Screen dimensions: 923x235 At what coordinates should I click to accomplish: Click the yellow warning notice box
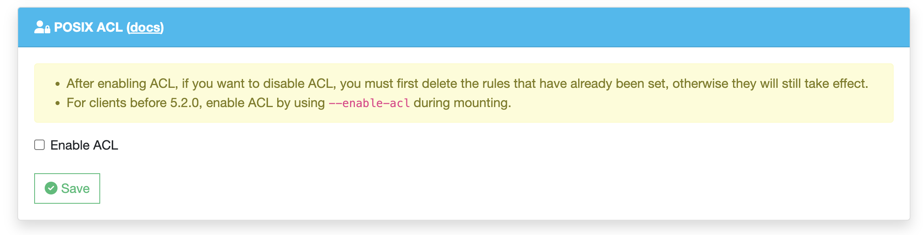(461, 92)
